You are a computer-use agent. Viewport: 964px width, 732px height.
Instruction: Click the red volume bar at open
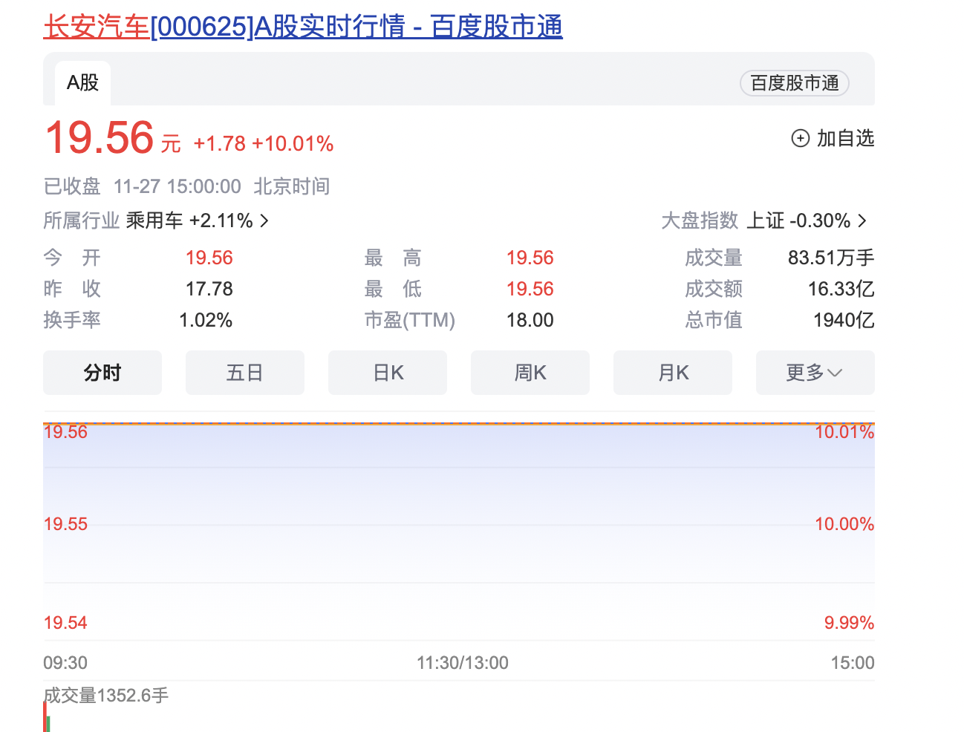45,717
